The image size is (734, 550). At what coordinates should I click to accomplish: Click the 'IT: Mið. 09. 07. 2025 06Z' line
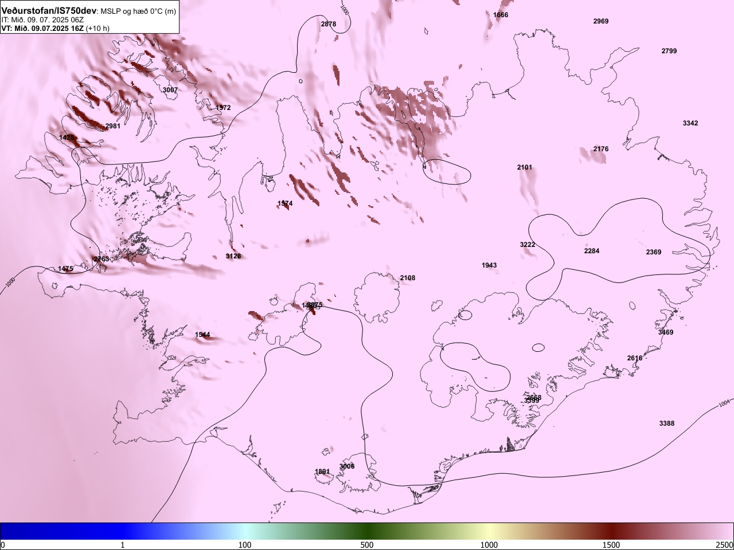click(x=43, y=19)
